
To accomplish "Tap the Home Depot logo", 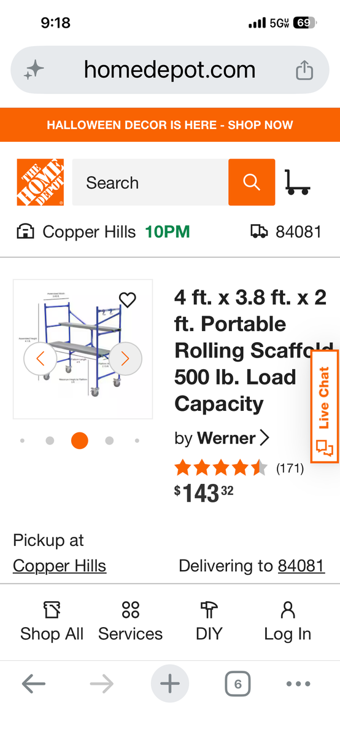I will click(40, 182).
